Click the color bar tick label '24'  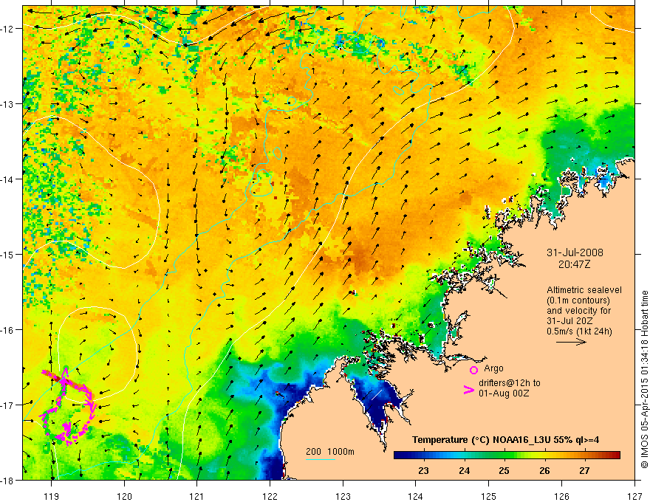[x=465, y=471]
